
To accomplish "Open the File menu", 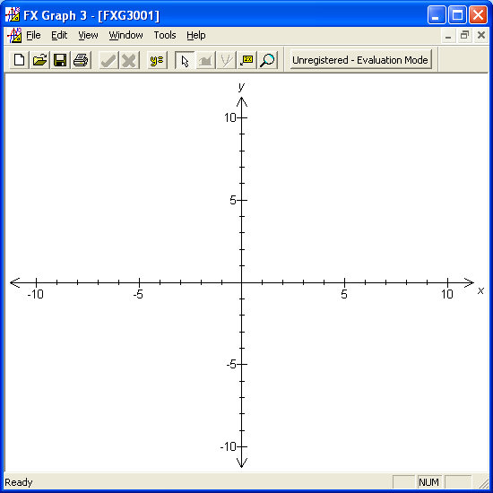I will coord(33,35).
